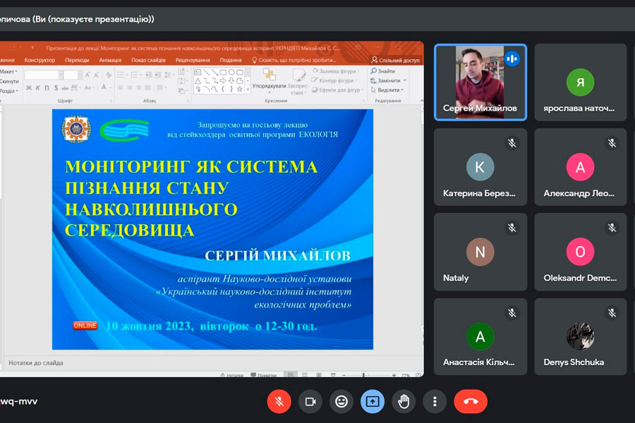The image size is (635, 423).
Task: Click Примітки comments button in status bar
Action: pos(264,375)
